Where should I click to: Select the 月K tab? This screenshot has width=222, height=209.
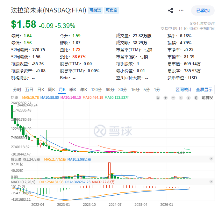coord(62,90)
